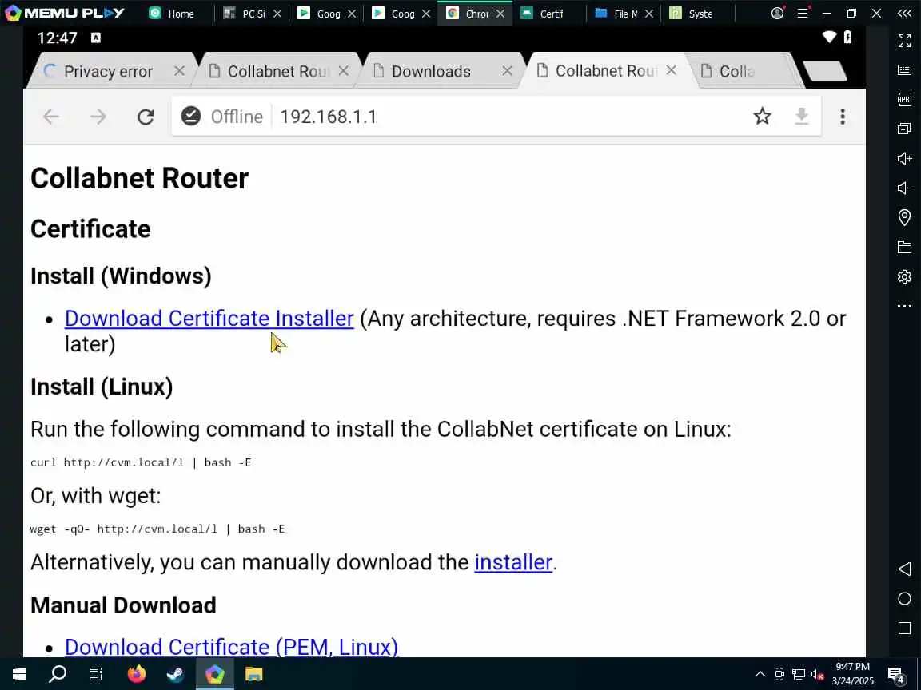Viewport: 921px width, 690px height.
Task: Open the manual installer link
Action: tap(513, 562)
